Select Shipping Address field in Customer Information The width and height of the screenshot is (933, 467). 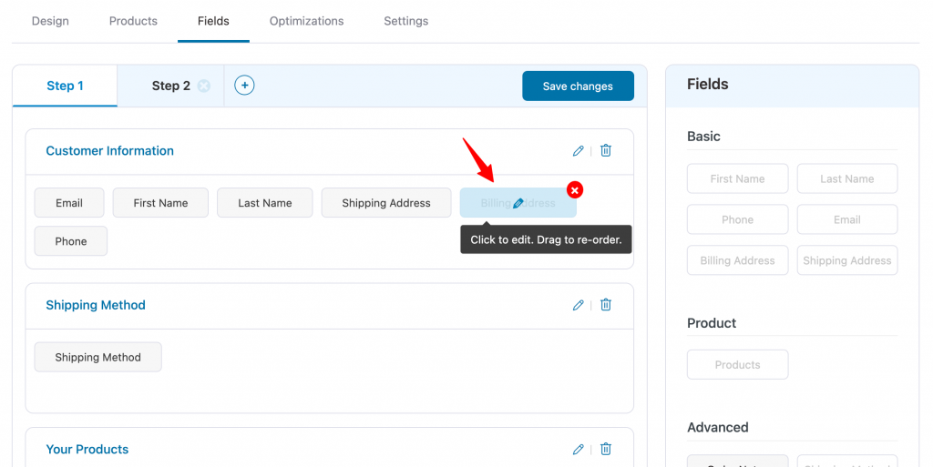(x=386, y=203)
